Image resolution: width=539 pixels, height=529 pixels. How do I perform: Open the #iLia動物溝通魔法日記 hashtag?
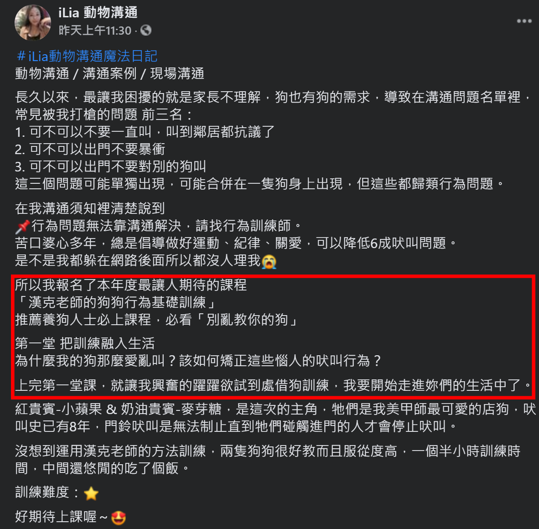pyautogui.click(x=87, y=56)
